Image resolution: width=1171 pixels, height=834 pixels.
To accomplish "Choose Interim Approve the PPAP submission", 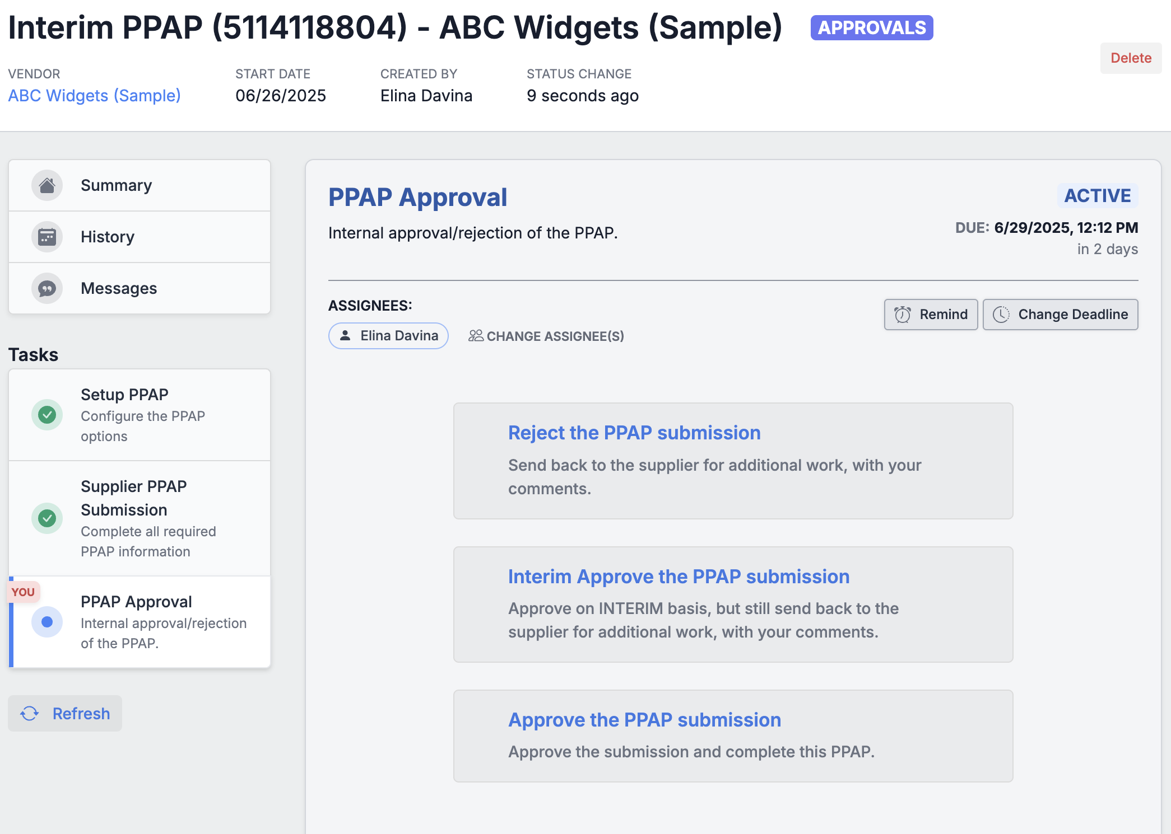I will coord(679,577).
